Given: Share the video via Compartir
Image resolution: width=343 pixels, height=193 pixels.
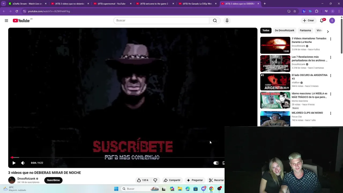Looking at the screenshot, I should coord(172,180).
